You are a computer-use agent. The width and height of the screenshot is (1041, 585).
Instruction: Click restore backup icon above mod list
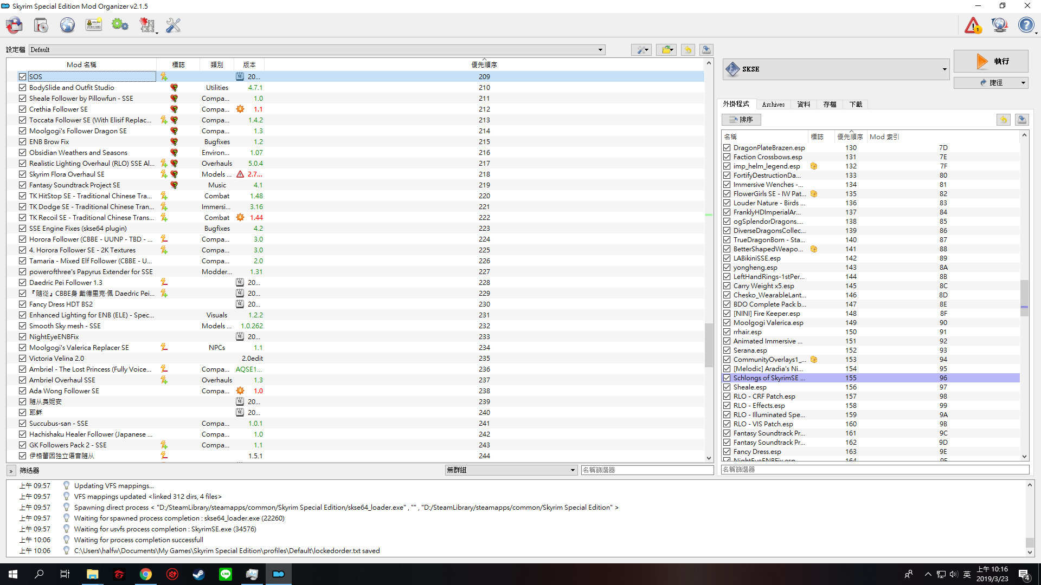[687, 50]
